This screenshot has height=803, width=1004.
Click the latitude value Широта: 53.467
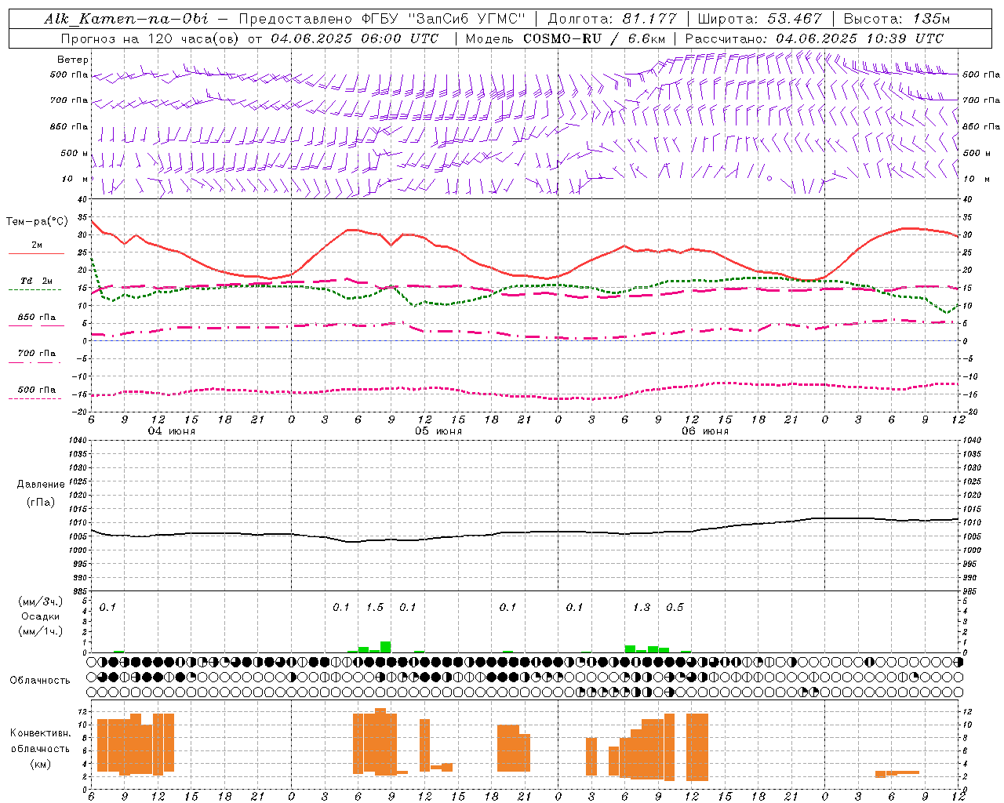[759, 19]
